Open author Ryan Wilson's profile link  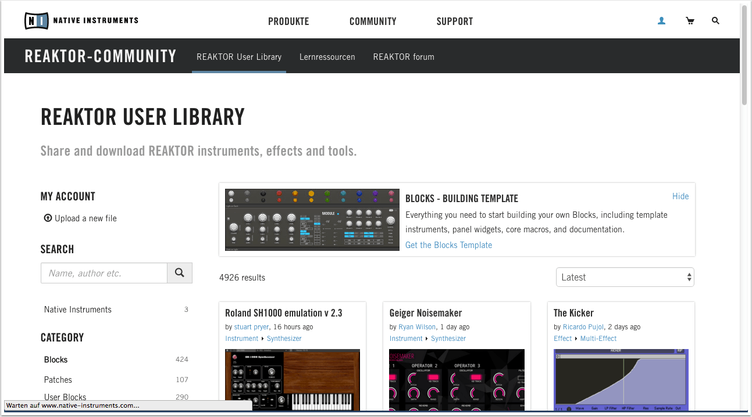pos(417,327)
